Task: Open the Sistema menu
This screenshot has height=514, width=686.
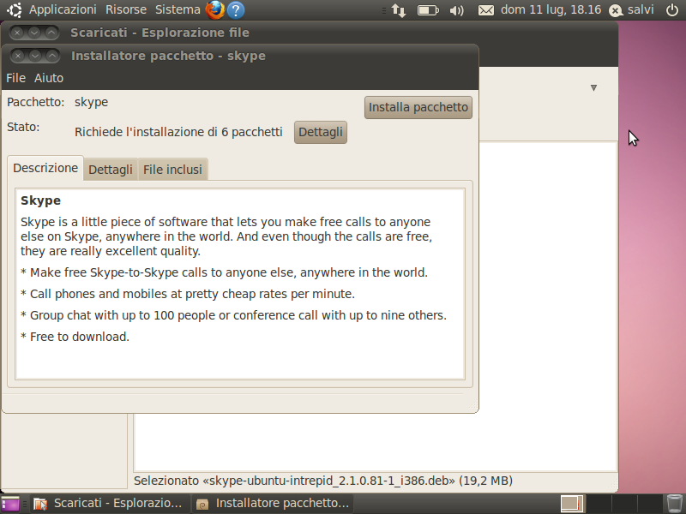Action: [x=178, y=9]
